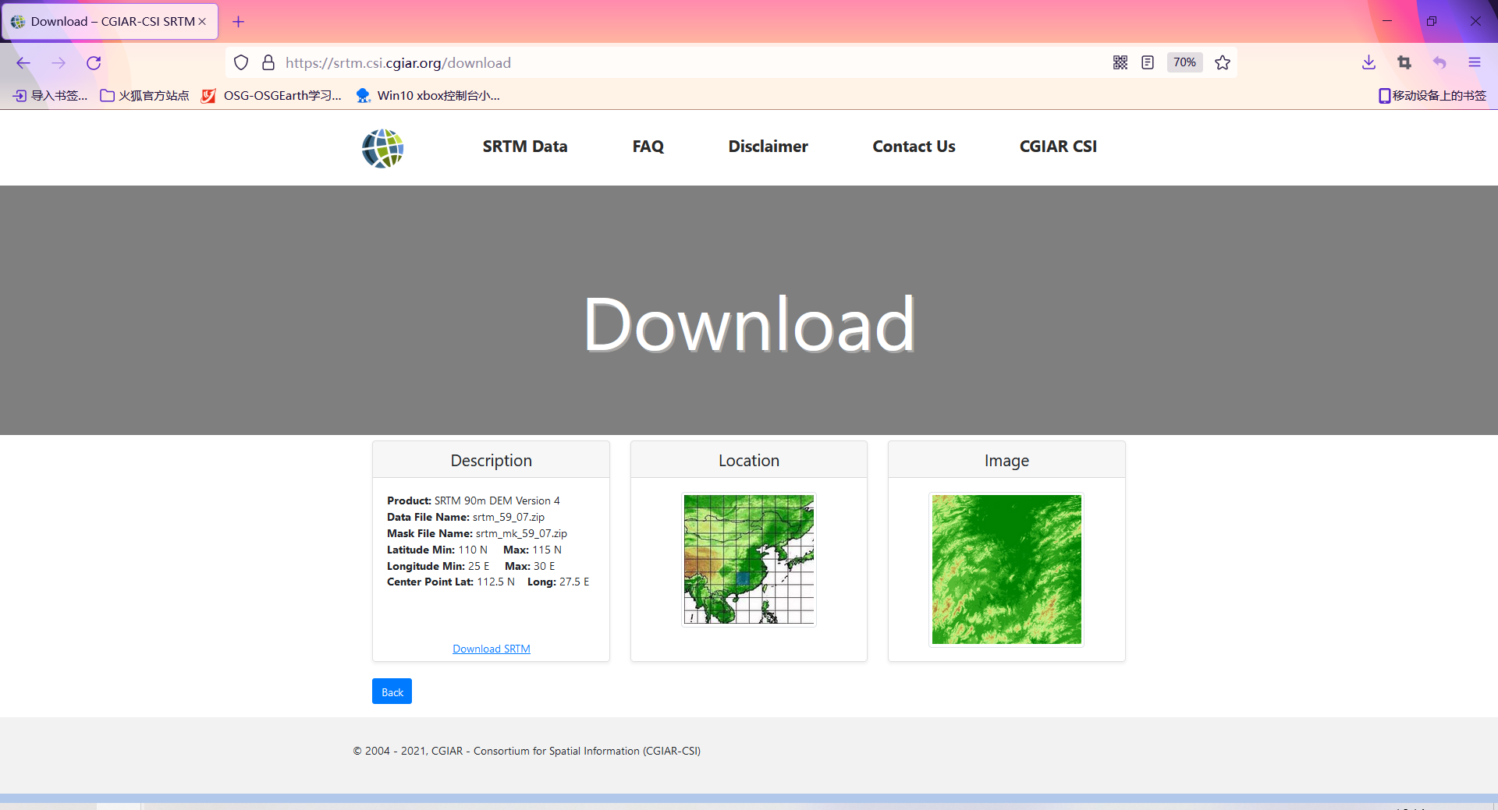1498x810 pixels.
Task: Open the Firefox hamburger menu
Action: coord(1475,62)
